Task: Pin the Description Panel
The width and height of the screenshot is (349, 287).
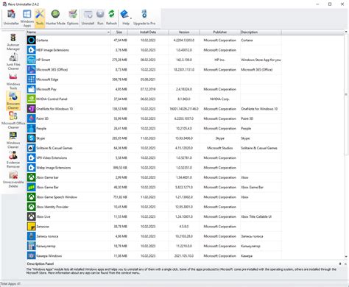Action: [340, 264]
